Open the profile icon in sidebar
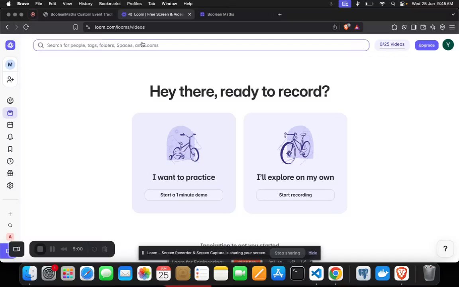Viewport: 459px width, 287px height. pyautogui.click(x=10, y=101)
